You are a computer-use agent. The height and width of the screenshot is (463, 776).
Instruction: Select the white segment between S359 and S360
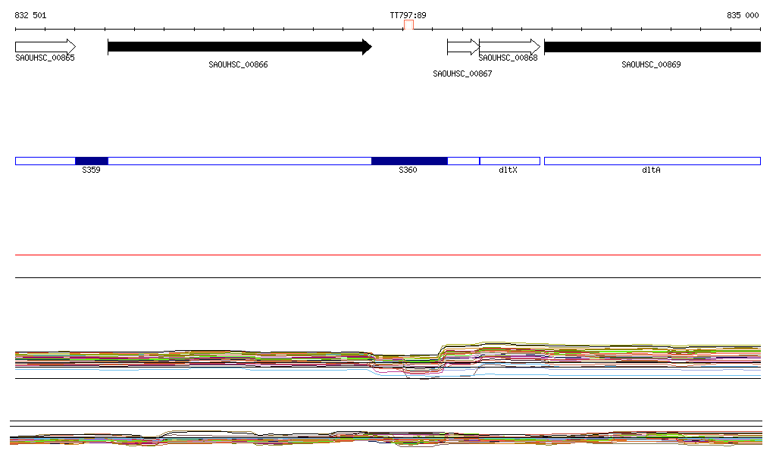(239, 161)
